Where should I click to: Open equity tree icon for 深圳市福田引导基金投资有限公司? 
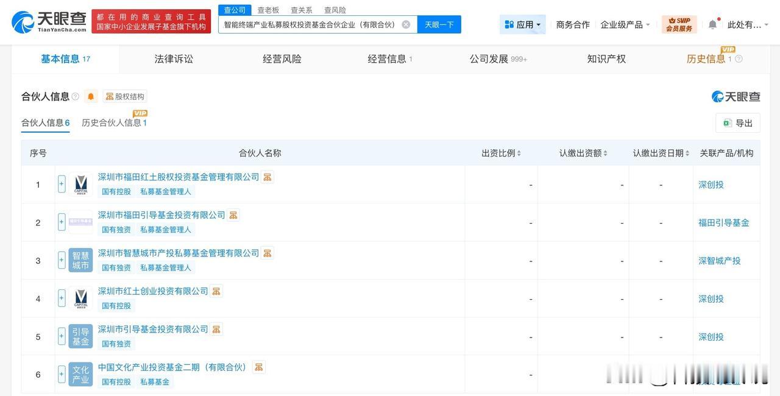click(x=233, y=215)
